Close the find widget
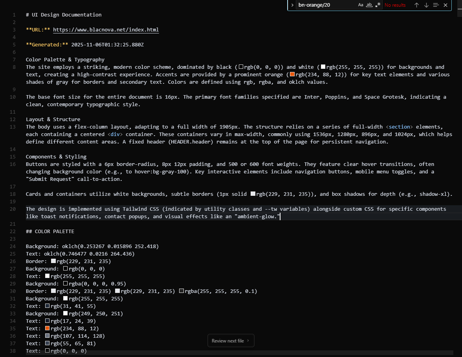Screen dimensions: 462x357 tap(445, 5)
